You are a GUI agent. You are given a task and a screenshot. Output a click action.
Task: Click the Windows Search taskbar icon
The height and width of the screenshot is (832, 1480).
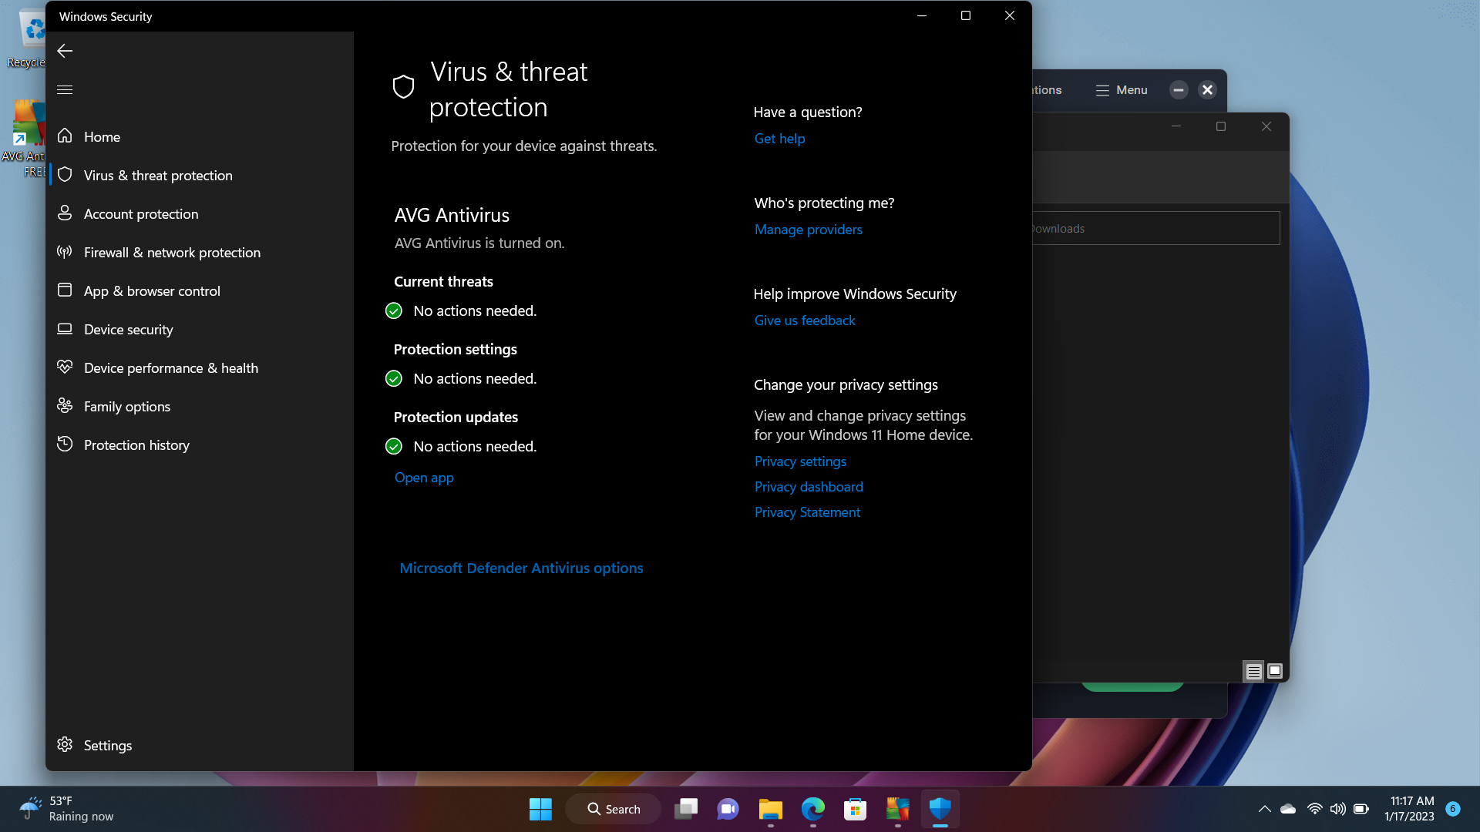click(613, 809)
